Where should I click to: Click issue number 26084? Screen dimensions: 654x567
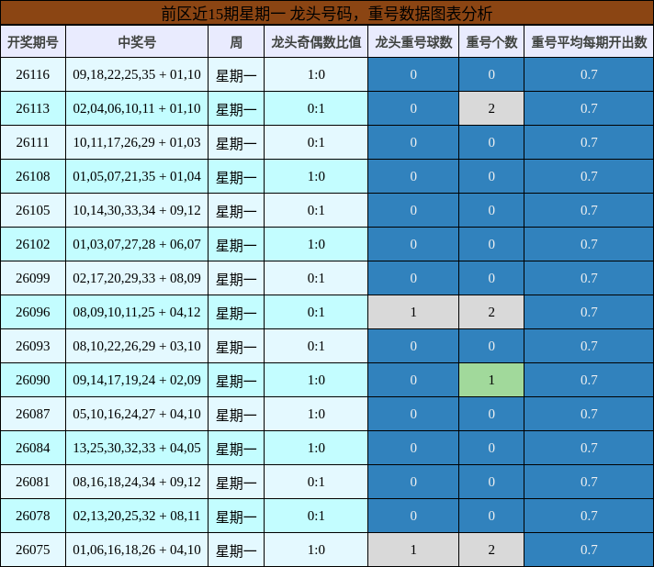pyautogui.click(x=33, y=448)
